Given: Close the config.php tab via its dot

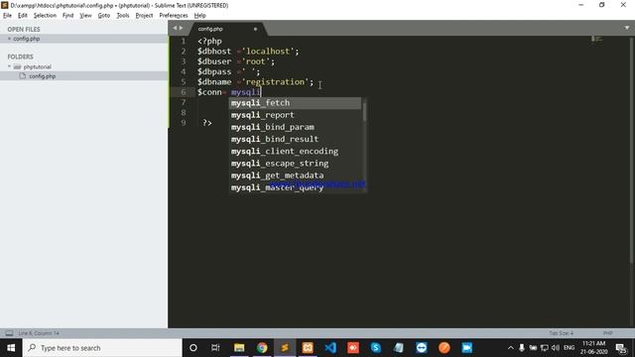Looking at the screenshot, I should [255, 29].
